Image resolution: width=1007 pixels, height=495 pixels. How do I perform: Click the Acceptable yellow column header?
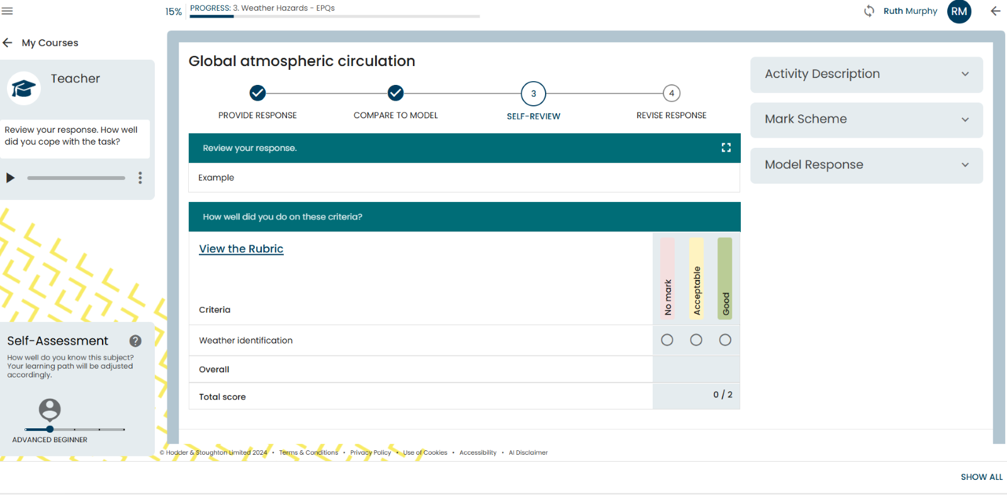tap(696, 279)
